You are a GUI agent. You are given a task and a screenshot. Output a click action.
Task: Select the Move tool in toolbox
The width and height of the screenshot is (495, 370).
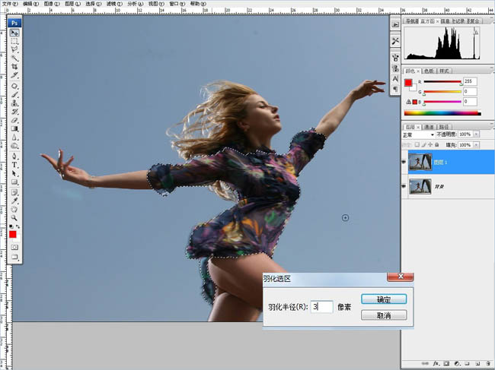pyautogui.click(x=15, y=33)
